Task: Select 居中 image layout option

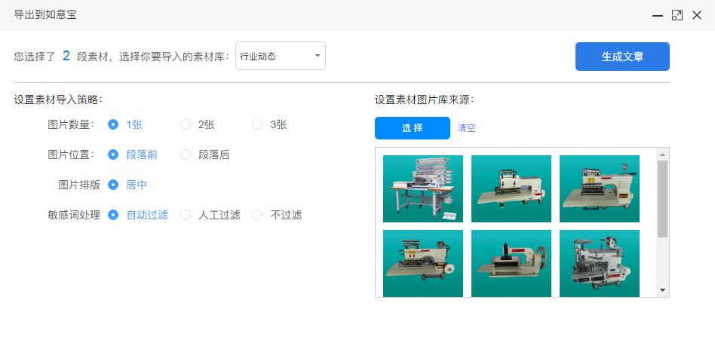Action: tap(114, 185)
